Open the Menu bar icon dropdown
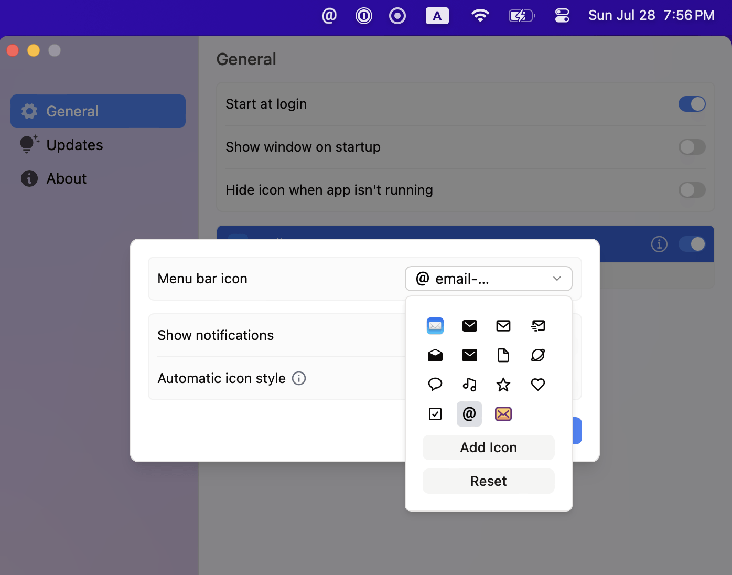The width and height of the screenshot is (732, 575). tap(489, 279)
